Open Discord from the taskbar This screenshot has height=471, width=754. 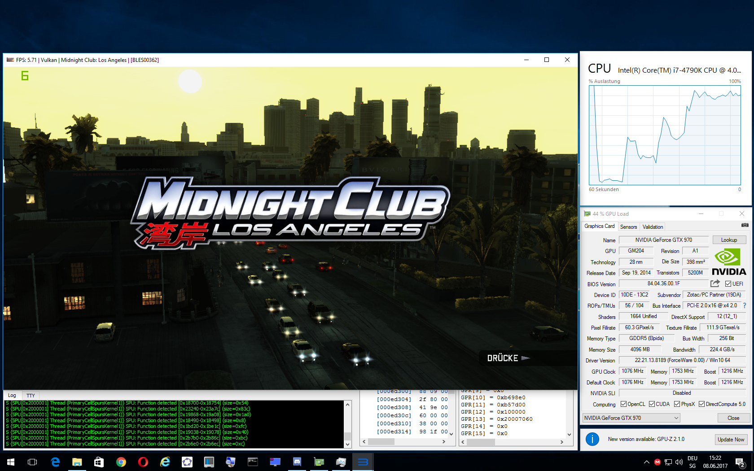(297, 462)
